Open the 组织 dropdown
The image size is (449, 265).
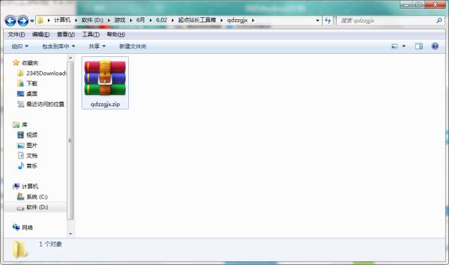(x=20, y=46)
